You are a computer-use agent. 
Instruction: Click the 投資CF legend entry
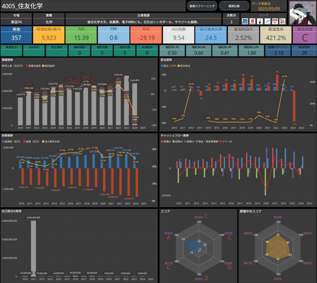[x=177, y=141]
